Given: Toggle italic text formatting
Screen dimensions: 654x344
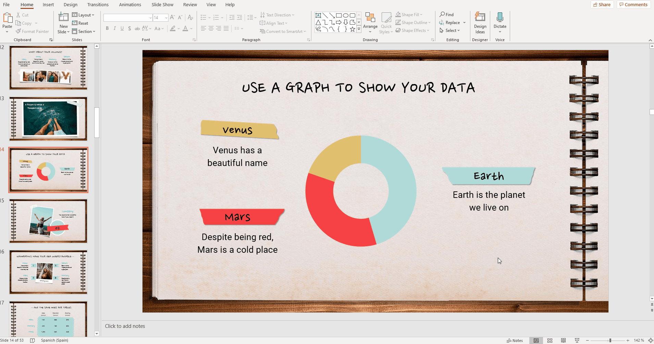Looking at the screenshot, I should 114,28.
